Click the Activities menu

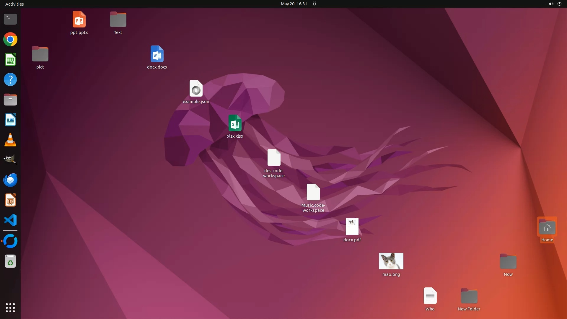tap(14, 4)
